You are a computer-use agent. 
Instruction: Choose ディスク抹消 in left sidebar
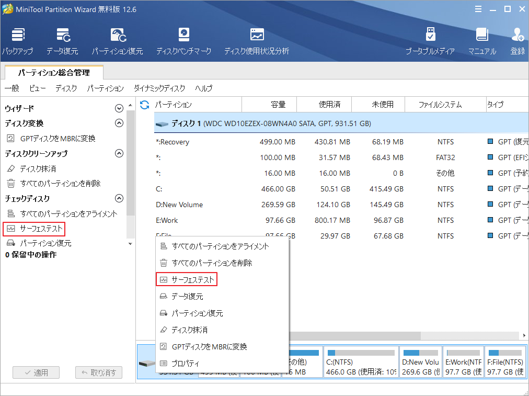click(31, 168)
